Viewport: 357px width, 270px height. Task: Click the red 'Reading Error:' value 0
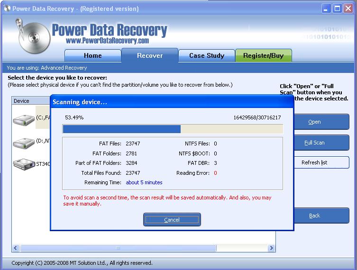pyautogui.click(x=215, y=173)
